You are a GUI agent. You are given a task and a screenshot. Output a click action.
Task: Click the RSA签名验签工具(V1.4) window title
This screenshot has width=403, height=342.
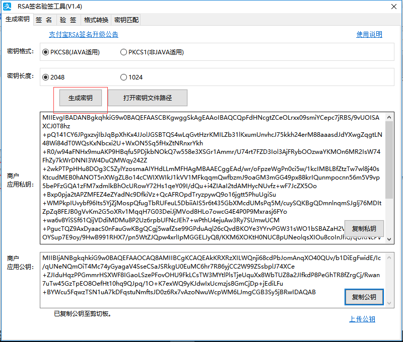(x=49, y=7)
